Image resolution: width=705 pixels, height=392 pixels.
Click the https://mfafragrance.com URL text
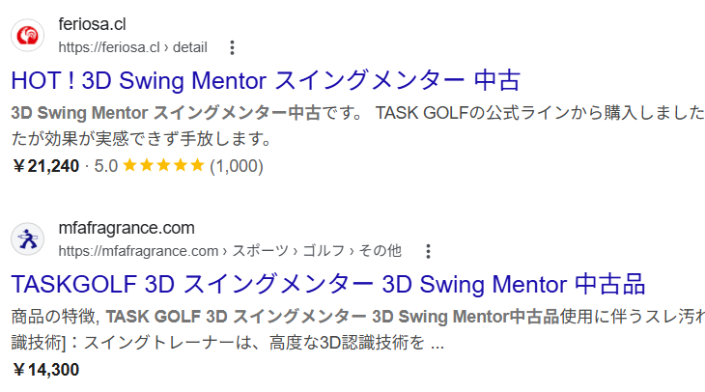point(138,251)
